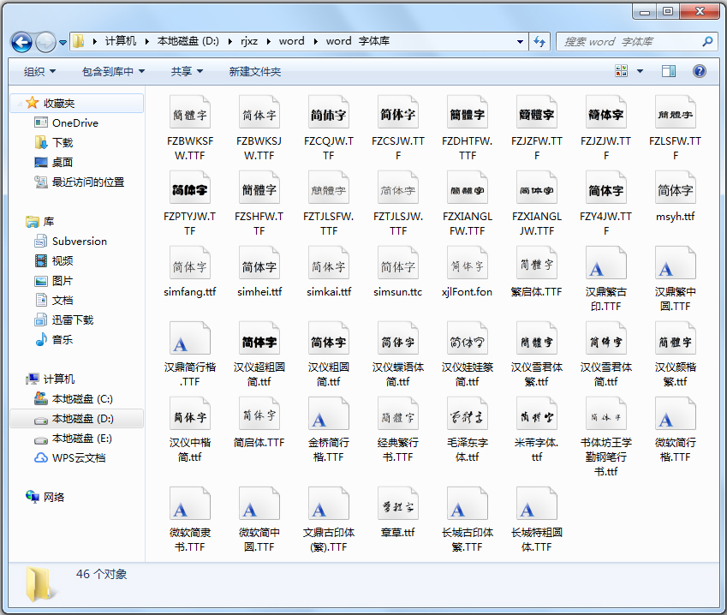Open the help question mark icon
Screen dimensions: 727x615
click(699, 72)
